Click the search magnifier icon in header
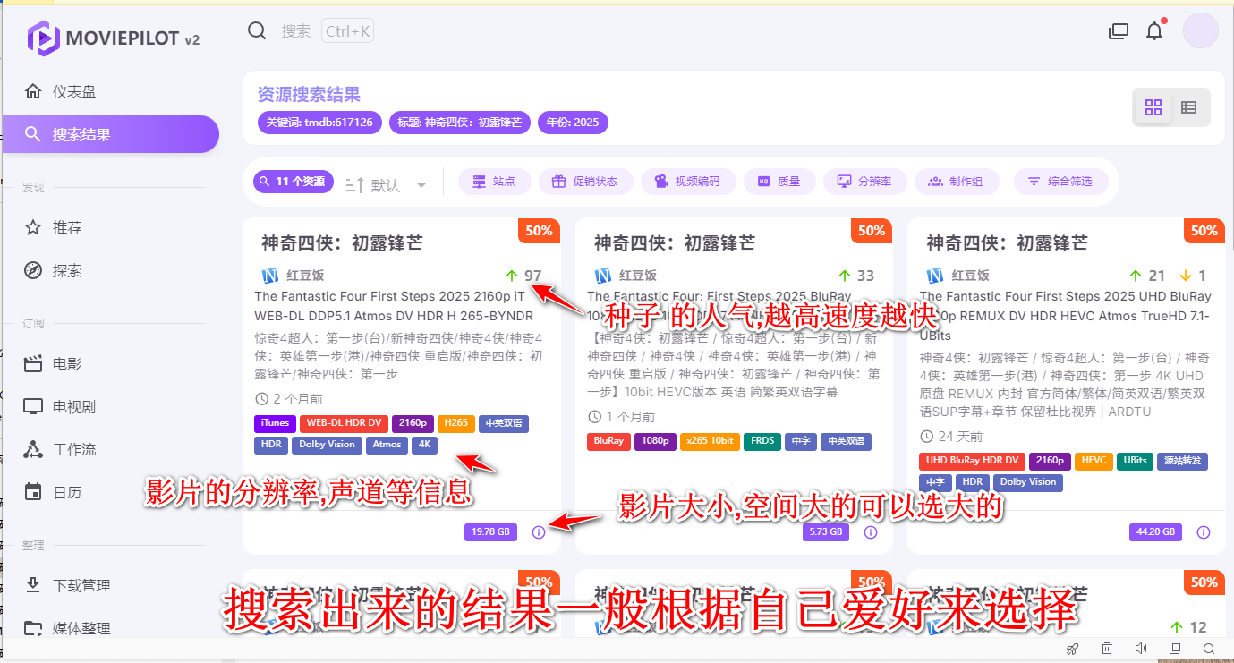This screenshot has height=663, width=1234. tap(257, 31)
